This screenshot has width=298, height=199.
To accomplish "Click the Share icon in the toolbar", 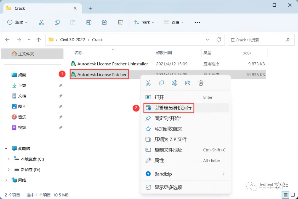I will click(x=104, y=22).
